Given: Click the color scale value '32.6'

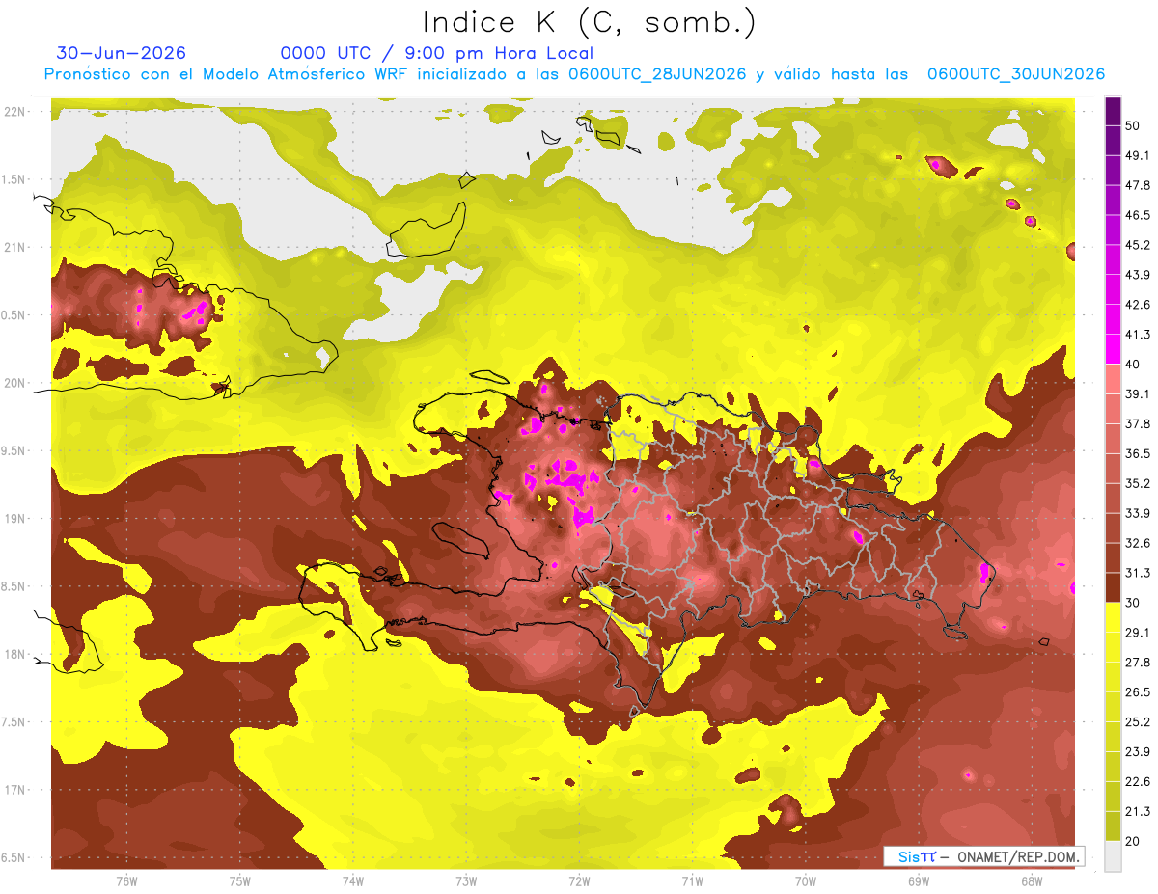Looking at the screenshot, I should pyautogui.click(x=1138, y=543).
